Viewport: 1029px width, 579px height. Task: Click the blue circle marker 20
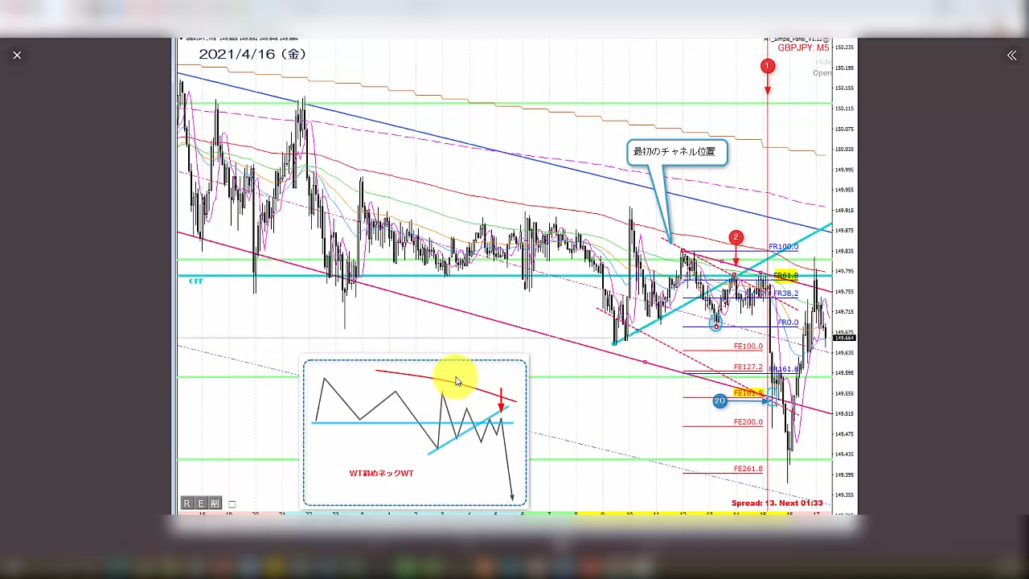[x=719, y=400]
